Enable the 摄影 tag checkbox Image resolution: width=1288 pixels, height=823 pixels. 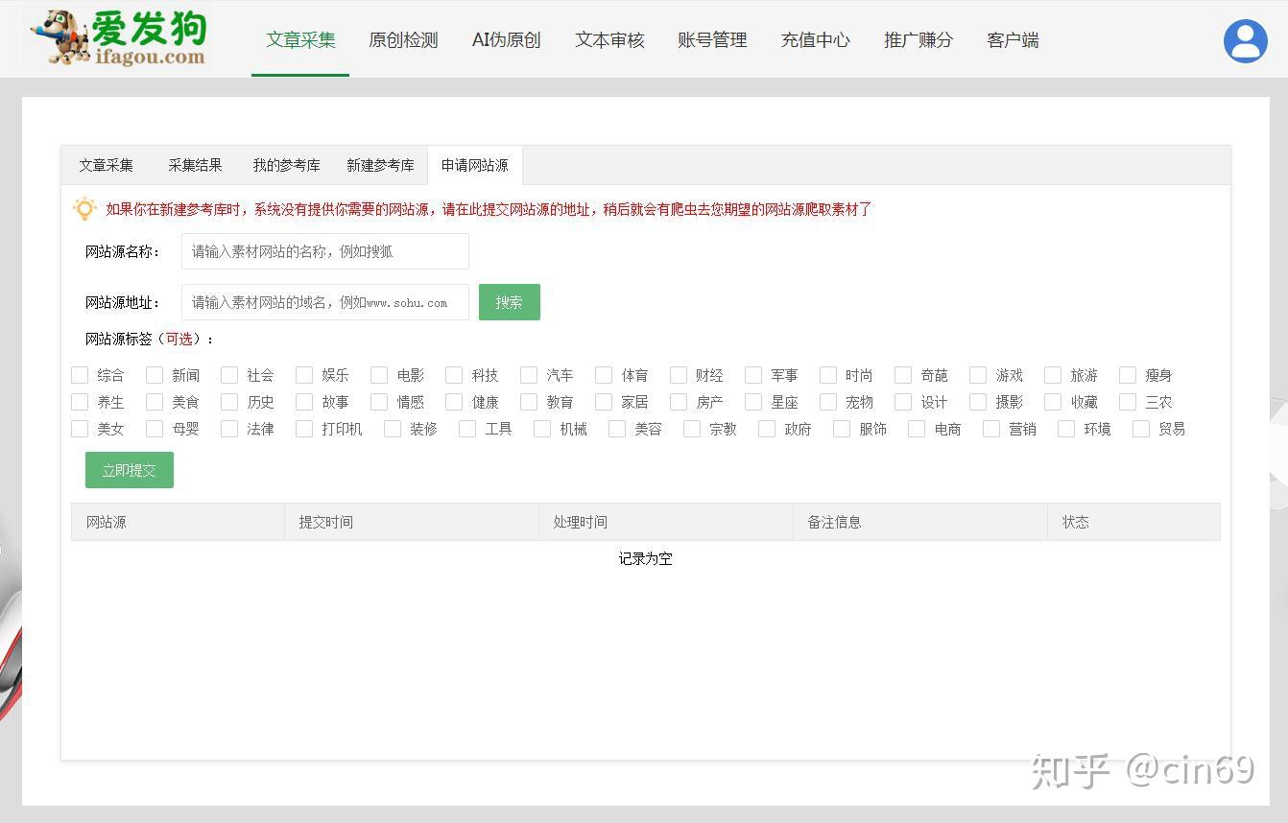978,402
